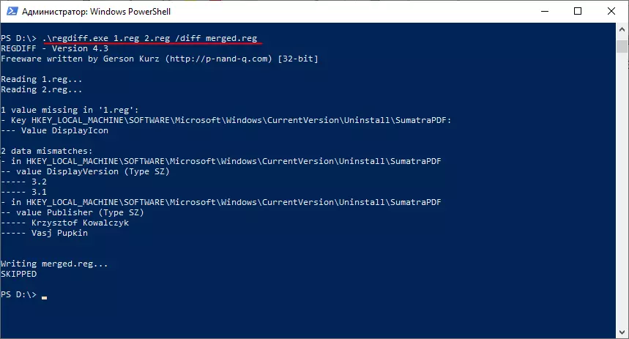The width and height of the screenshot is (629, 339).
Task: Maximize the PowerShell window
Action: 578,11
